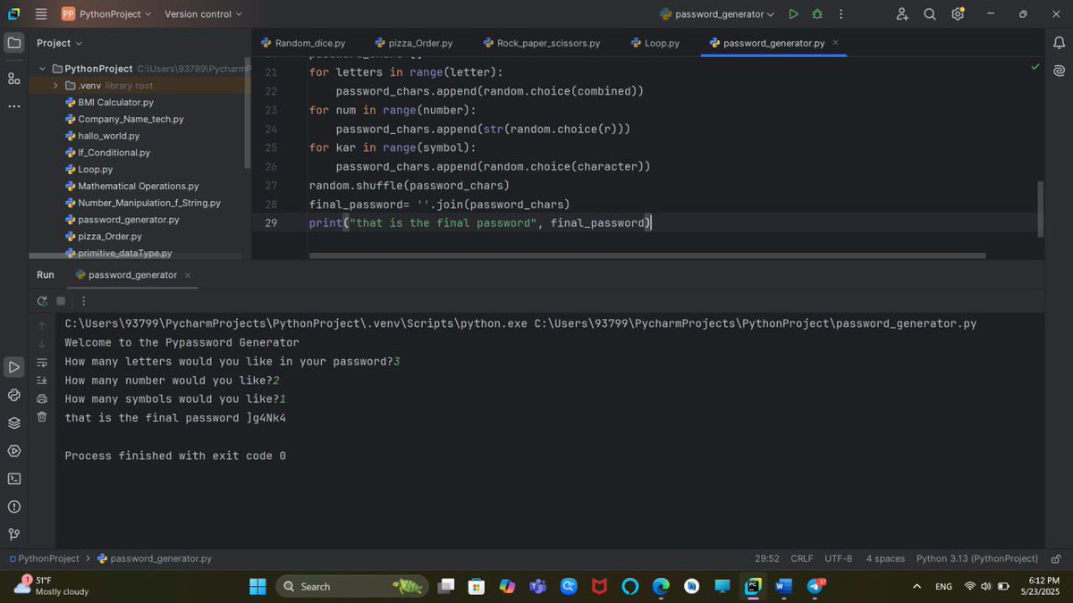The width and height of the screenshot is (1073, 603).
Task: Change the UTF-8 file encoding
Action: 838,558
